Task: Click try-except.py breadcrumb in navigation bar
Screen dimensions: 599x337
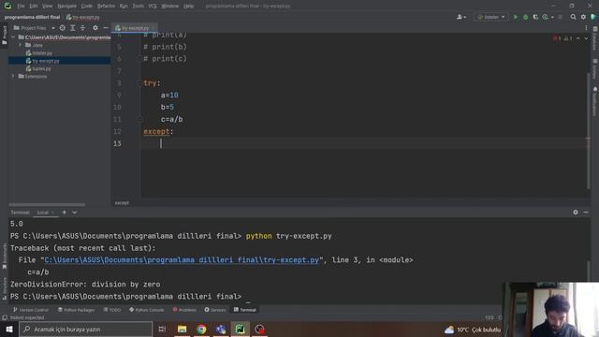Action: click(83, 17)
